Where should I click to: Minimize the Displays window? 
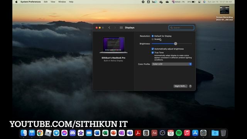100,27
